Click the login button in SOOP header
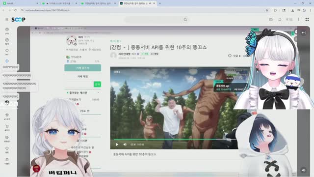Screen dimensions: 314x177 coord(289,20)
